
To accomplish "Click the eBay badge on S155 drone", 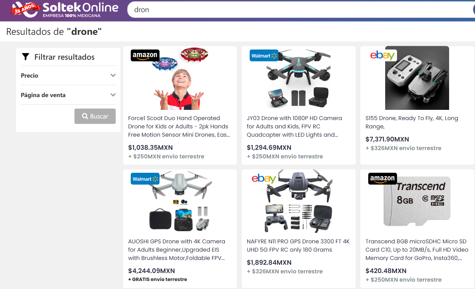I will click(383, 55).
